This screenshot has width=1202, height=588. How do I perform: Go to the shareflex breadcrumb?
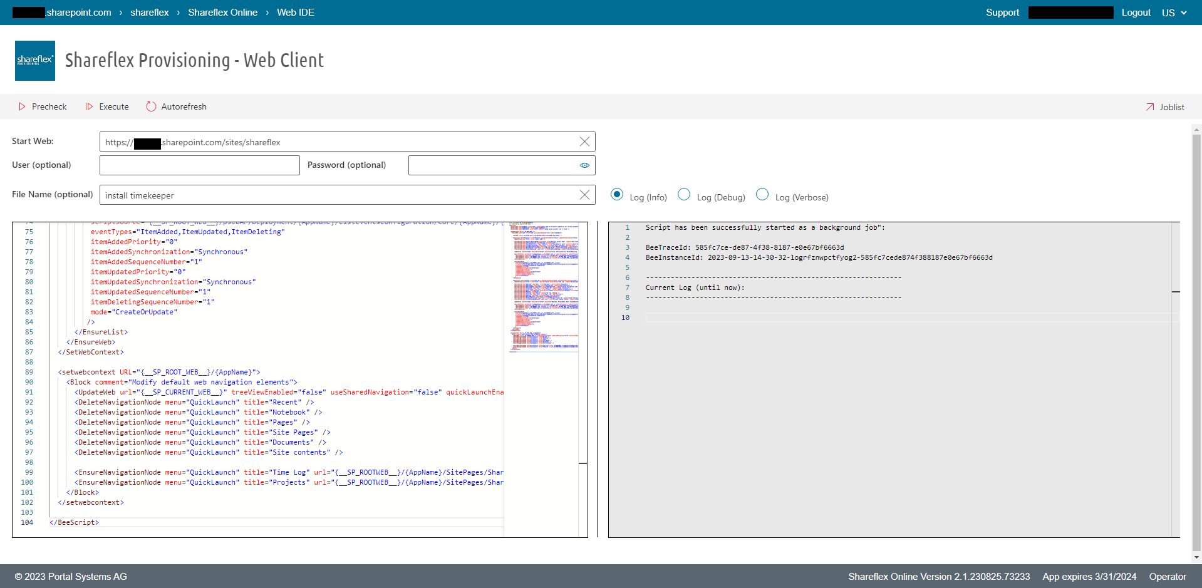tap(150, 13)
